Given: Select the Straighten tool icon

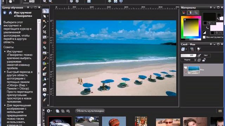Looking at the screenshot, I should 45,37.
